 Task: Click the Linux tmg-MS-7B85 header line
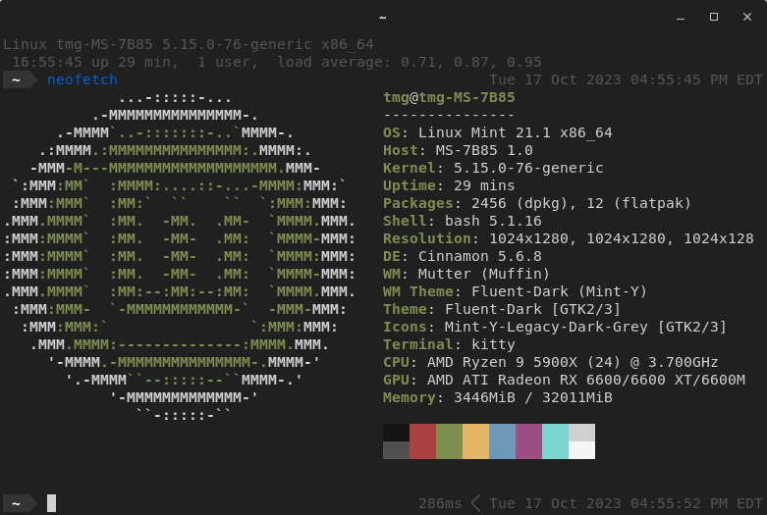tap(189, 44)
